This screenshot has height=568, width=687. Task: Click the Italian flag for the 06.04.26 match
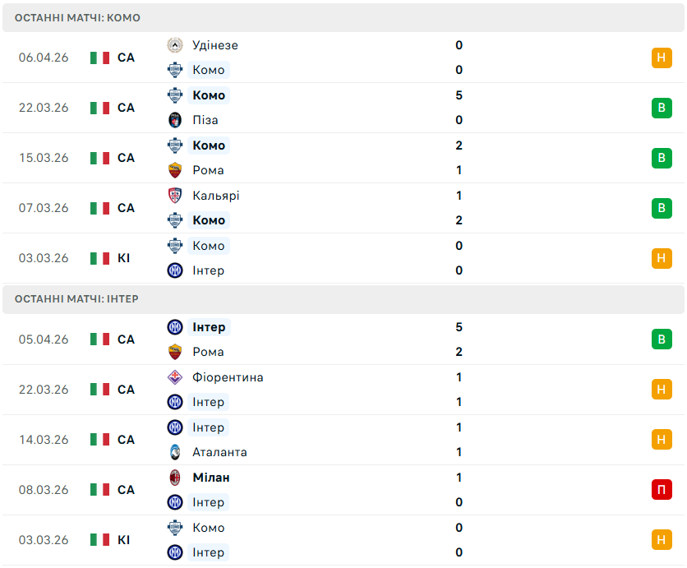tap(99, 58)
